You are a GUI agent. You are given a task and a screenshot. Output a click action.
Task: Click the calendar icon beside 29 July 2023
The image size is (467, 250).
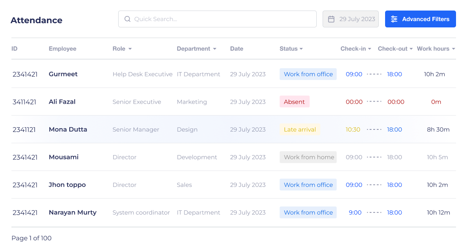(x=331, y=19)
